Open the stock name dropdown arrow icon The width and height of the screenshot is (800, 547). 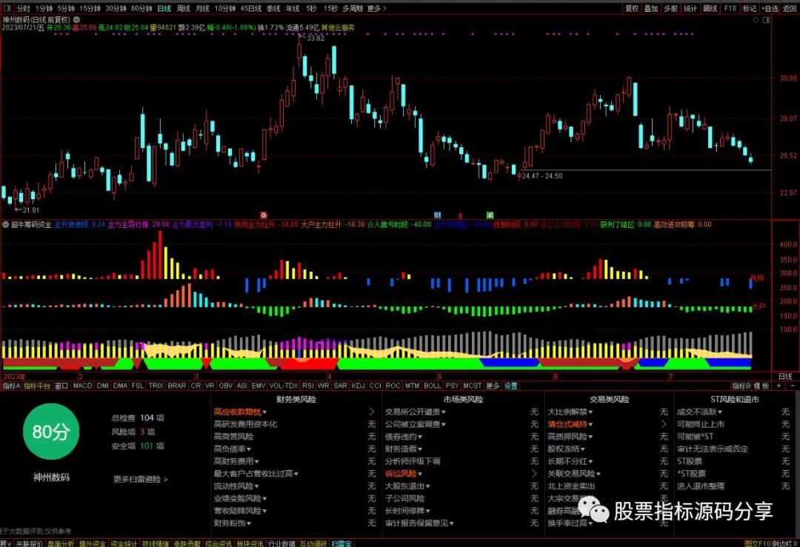click(x=76, y=19)
